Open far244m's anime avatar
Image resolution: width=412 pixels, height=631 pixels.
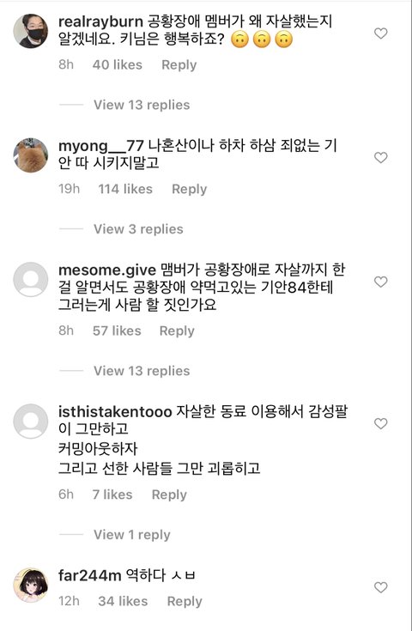(31, 585)
